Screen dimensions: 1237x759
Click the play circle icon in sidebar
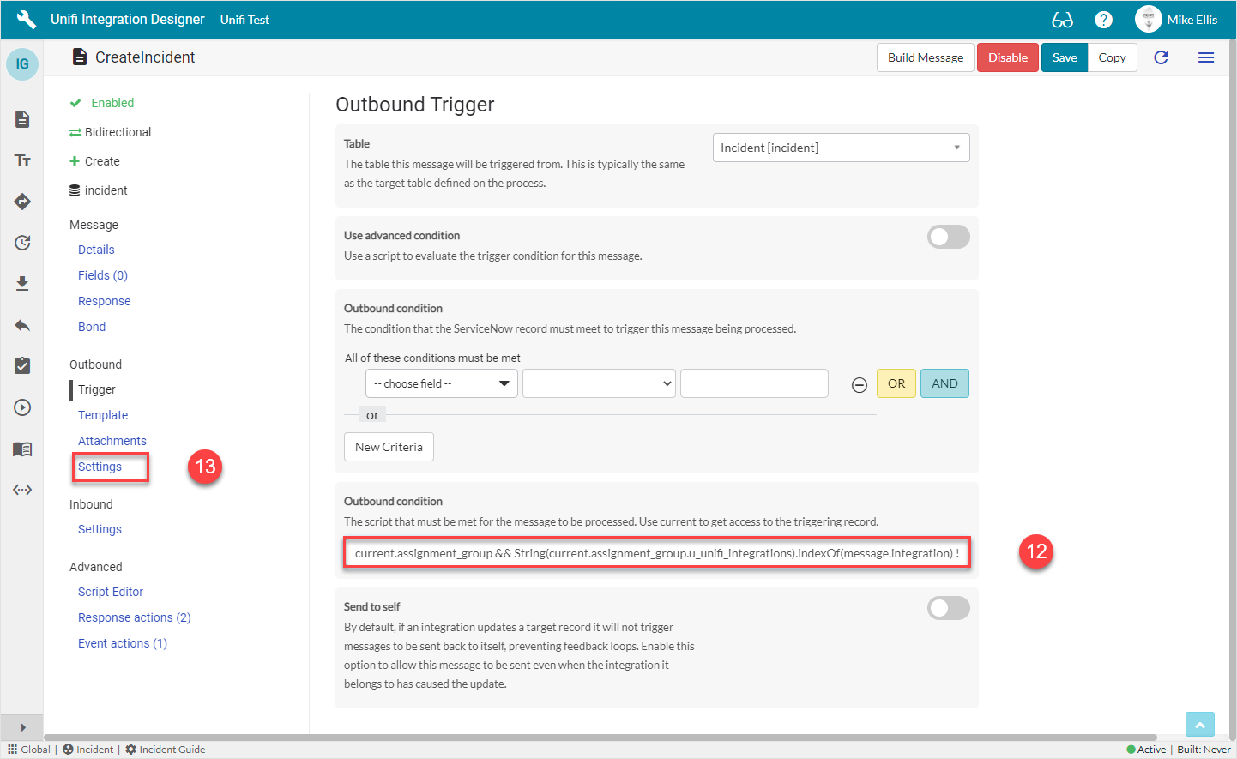click(x=22, y=407)
